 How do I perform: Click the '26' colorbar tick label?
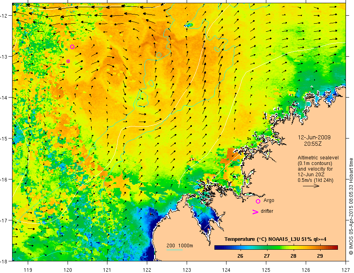[240, 256]
